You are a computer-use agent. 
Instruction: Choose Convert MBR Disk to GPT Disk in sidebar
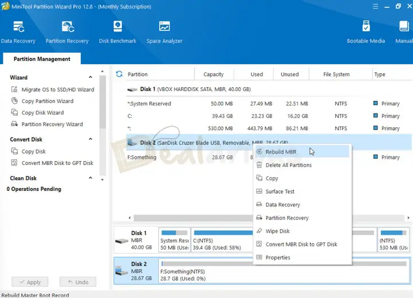57,163
